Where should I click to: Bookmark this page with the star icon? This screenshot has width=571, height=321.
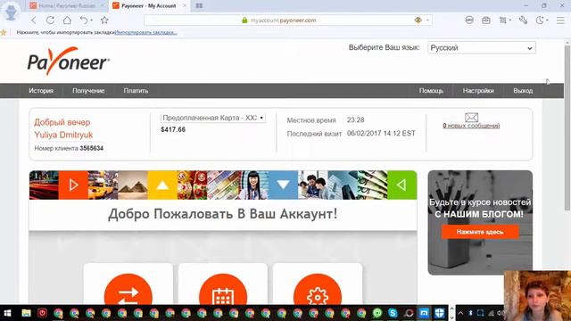pyautogui.click(x=104, y=21)
